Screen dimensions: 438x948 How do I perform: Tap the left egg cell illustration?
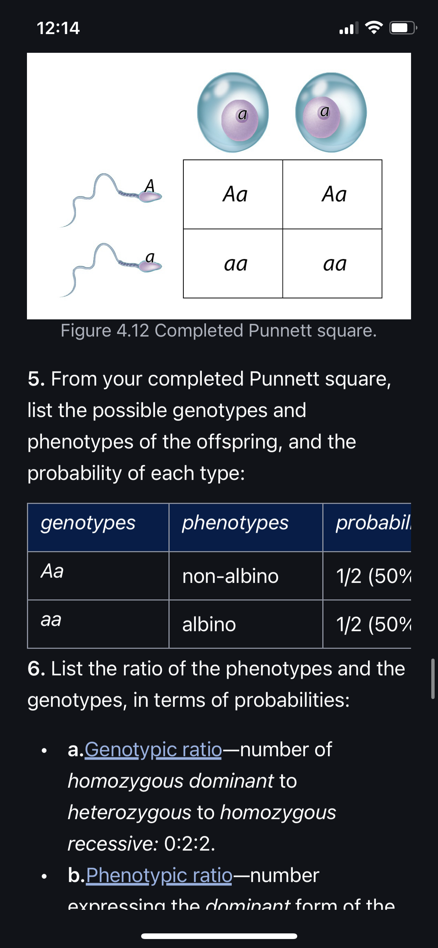pos(233,112)
